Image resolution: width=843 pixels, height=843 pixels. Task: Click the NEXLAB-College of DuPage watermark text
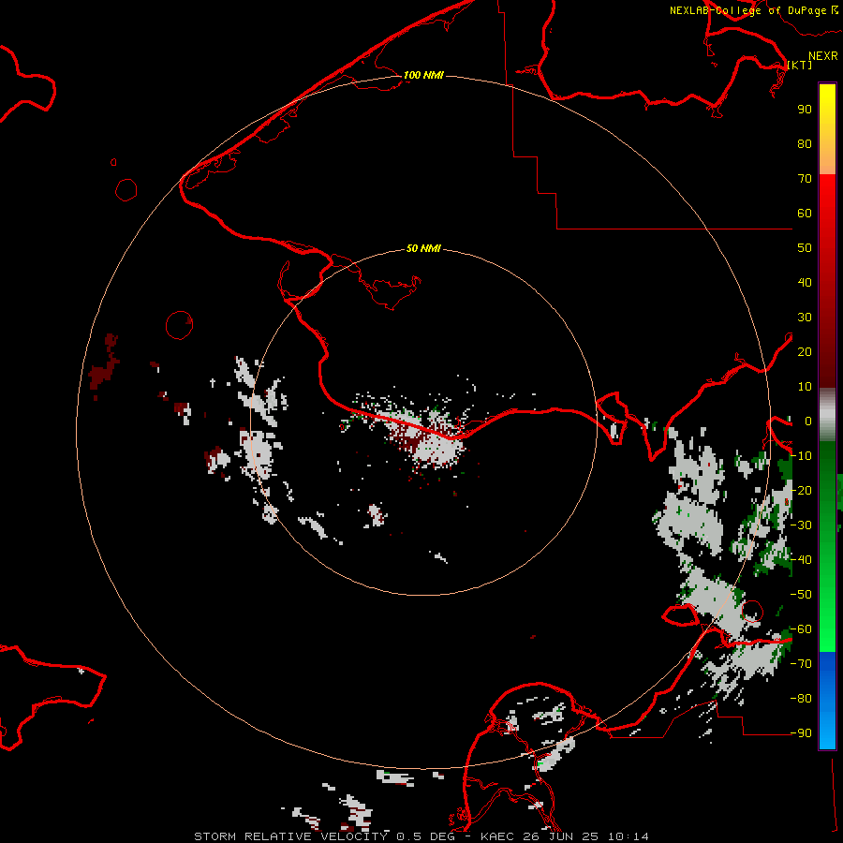coord(753,10)
